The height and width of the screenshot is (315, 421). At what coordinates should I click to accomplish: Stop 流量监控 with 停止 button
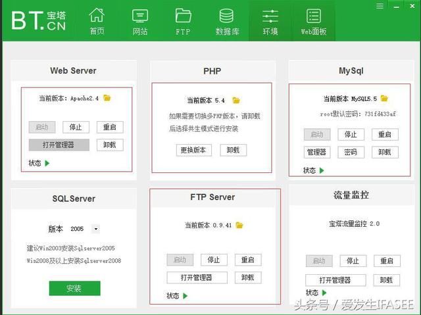tap(353, 261)
